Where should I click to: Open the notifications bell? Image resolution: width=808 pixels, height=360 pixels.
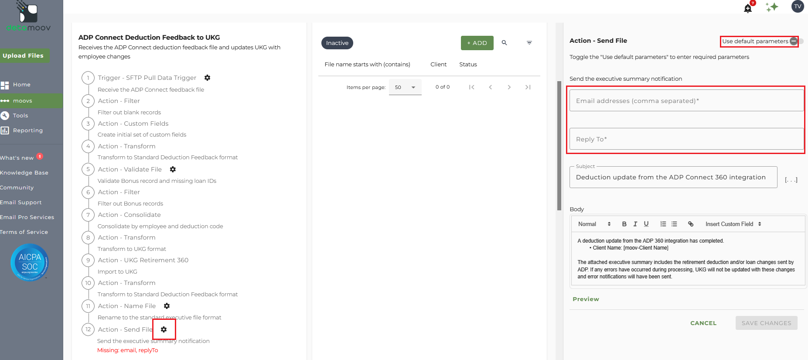[x=748, y=8]
